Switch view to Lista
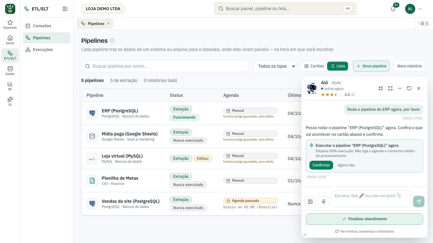433x243 pixels. pyautogui.click(x=338, y=66)
